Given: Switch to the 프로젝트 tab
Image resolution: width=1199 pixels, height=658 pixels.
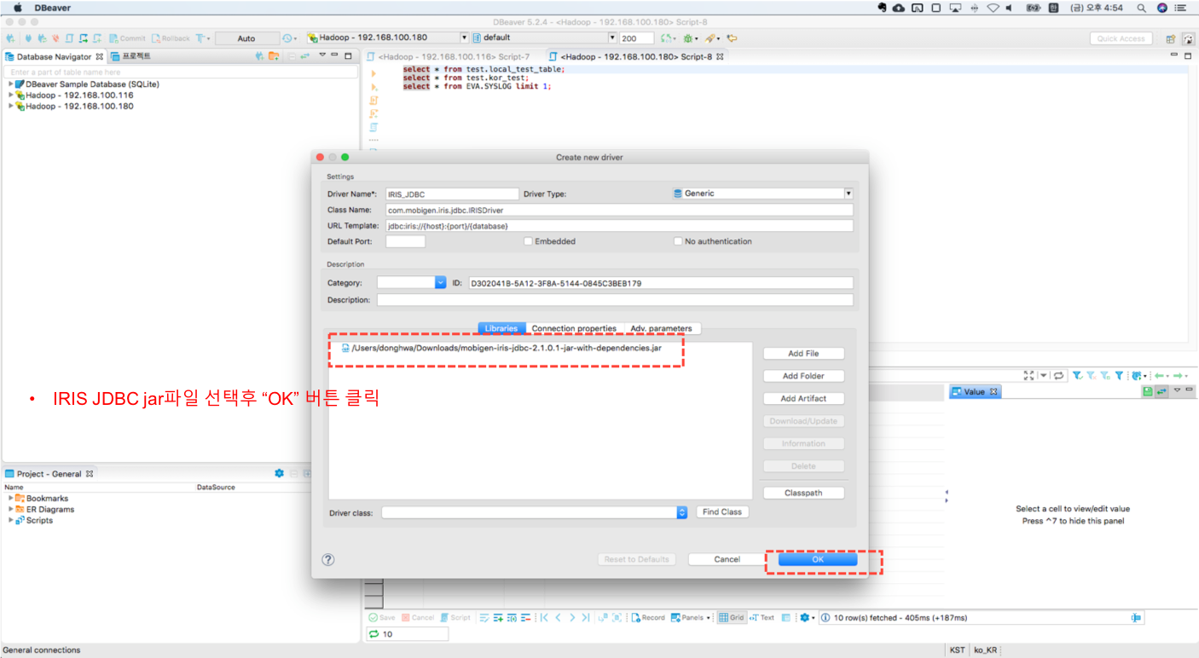Looking at the screenshot, I should (x=130, y=56).
